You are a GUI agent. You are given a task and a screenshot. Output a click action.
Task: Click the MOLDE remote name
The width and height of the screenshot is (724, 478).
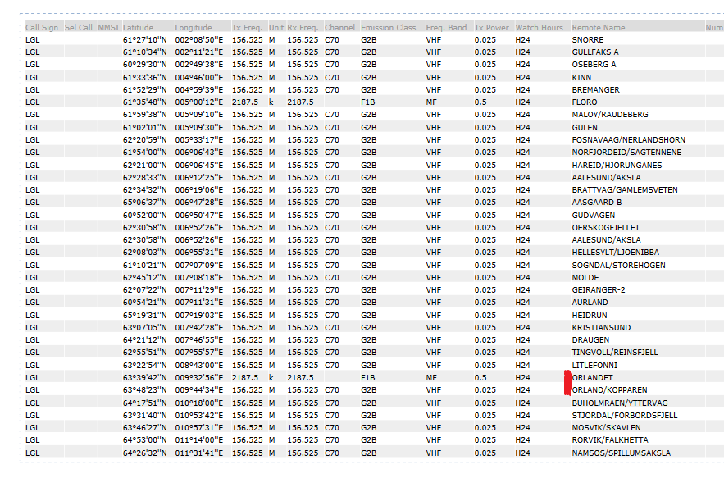pyautogui.click(x=585, y=278)
